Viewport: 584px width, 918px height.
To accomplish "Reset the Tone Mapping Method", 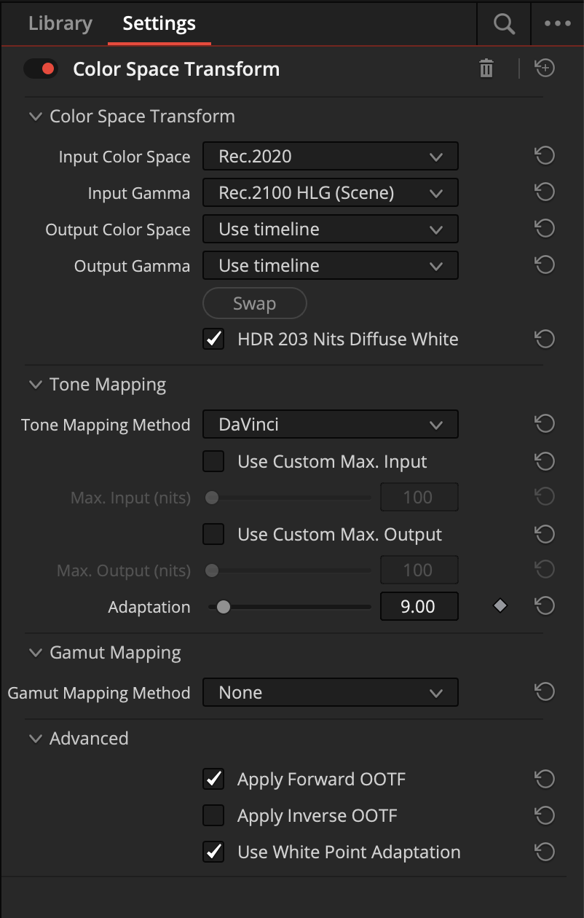I will click(545, 424).
